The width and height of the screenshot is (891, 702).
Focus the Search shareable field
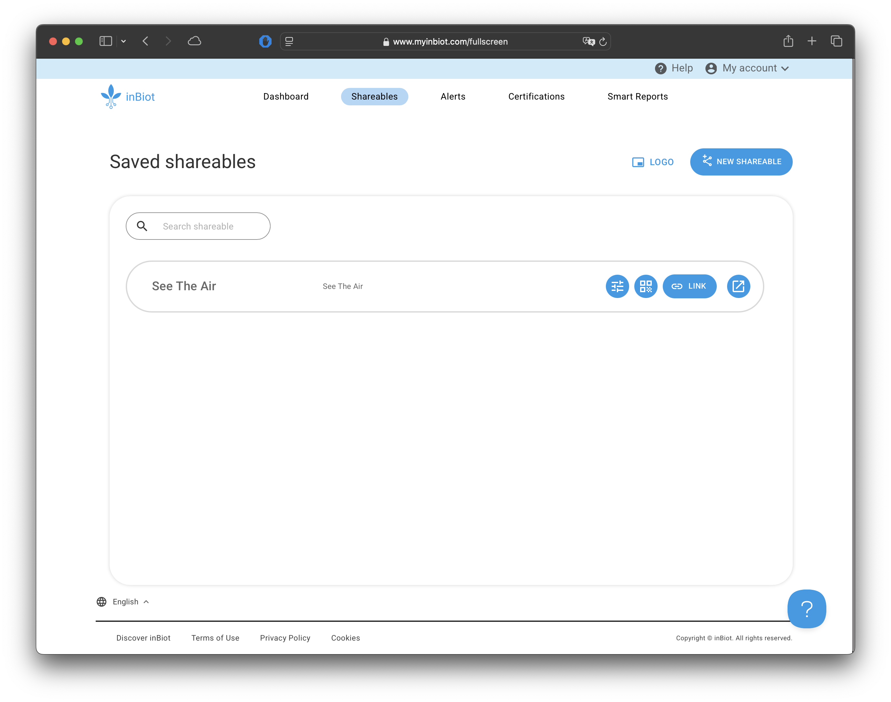[206, 226]
